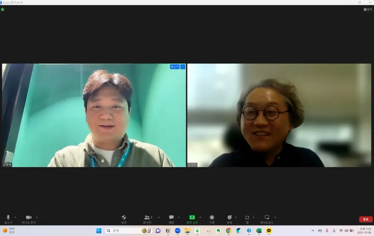Open Evernote from the taskbar

tap(218, 231)
